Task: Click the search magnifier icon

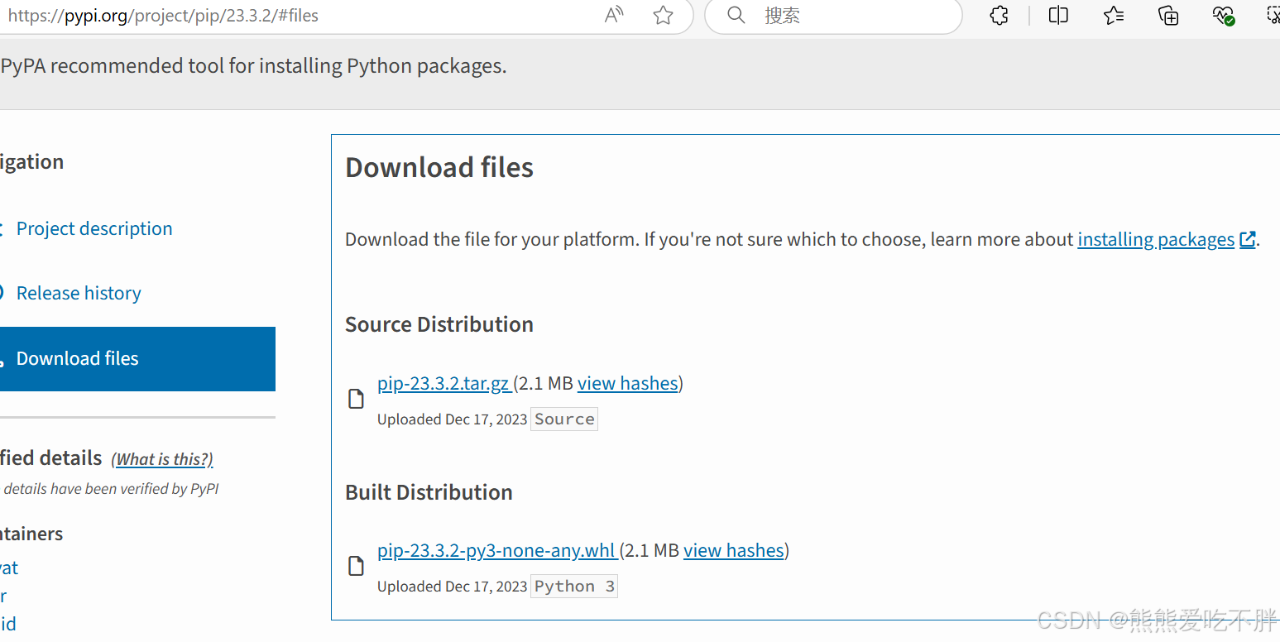Action: (x=736, y=15)
